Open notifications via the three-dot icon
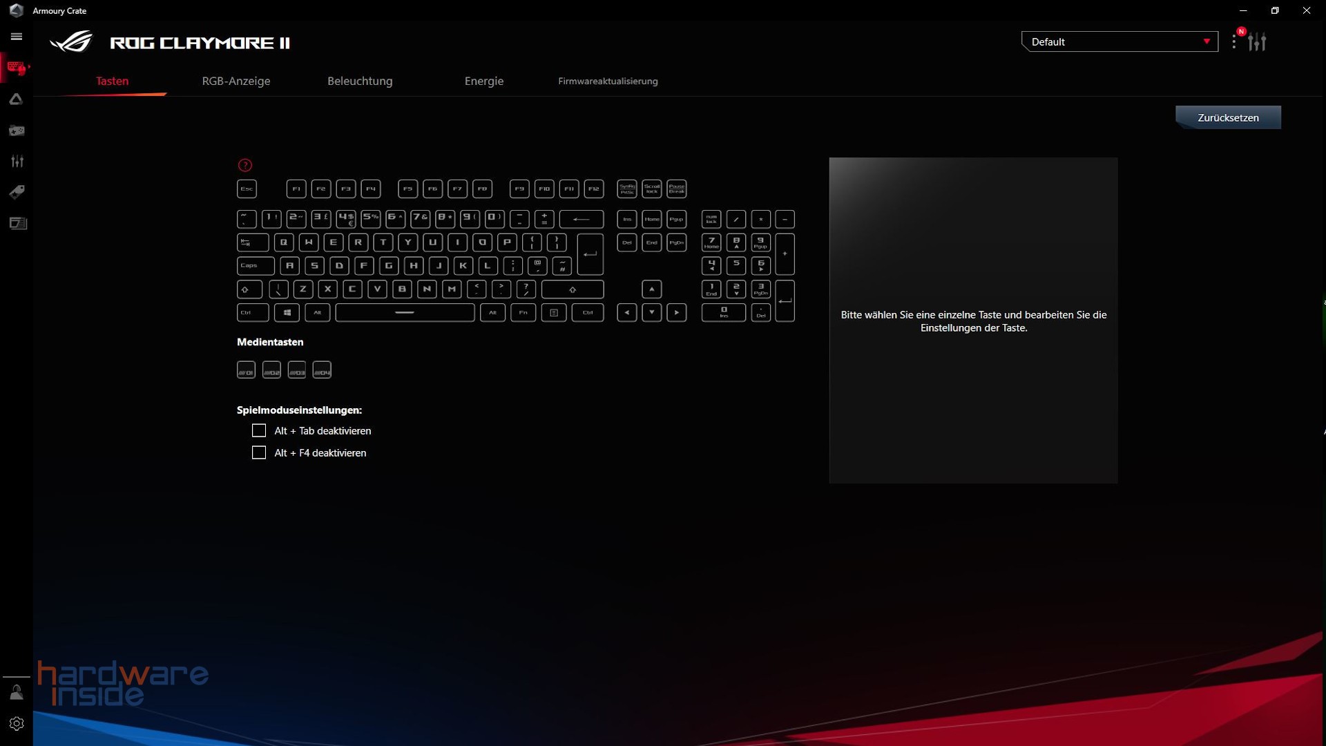The width and height of the screenshot is (1326, 746). point(1236,41)
